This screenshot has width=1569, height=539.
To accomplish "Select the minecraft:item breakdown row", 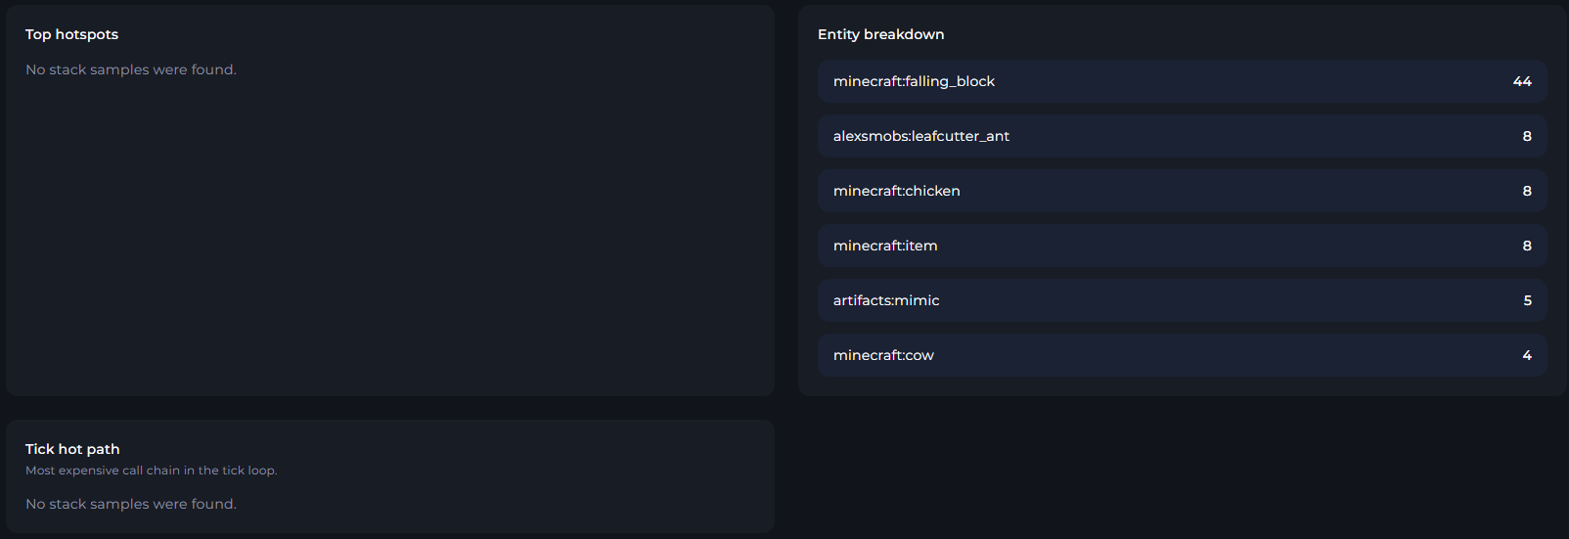I will [1182, 246].
